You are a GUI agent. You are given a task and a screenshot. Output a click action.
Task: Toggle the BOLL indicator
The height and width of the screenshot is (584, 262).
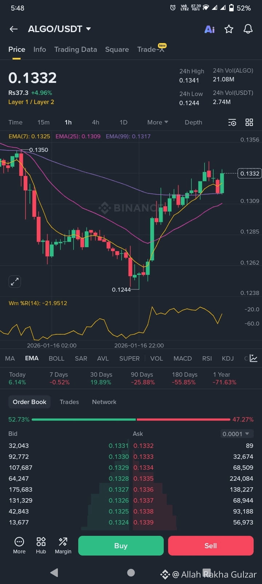click(x=56, y=358)
